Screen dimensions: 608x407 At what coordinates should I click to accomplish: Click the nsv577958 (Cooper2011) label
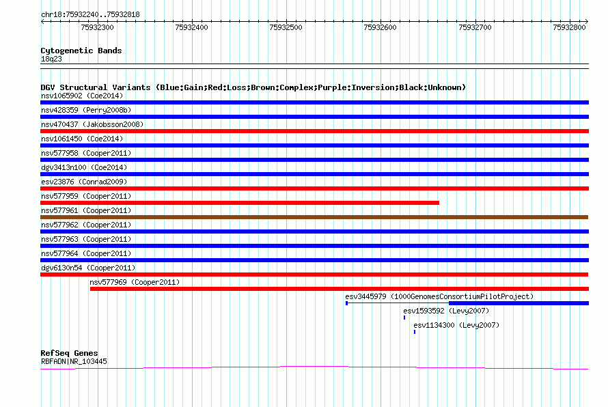point(86,153)
